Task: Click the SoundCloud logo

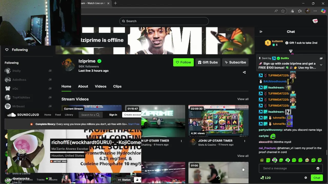Action: pos(23,115)
